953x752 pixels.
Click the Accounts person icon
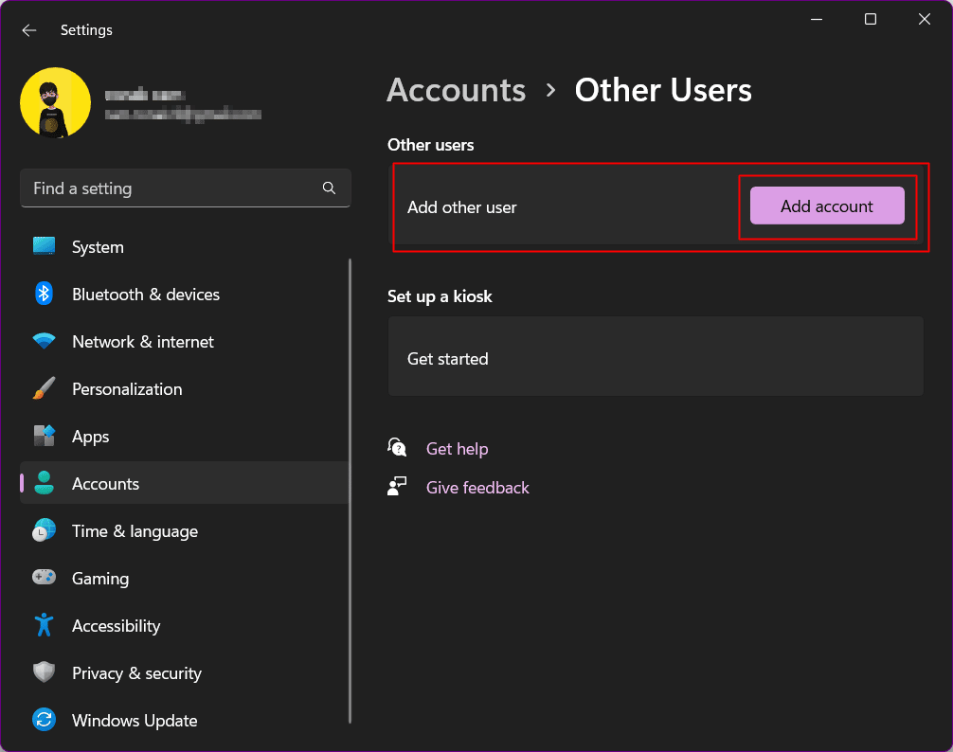tap(44, 484)
